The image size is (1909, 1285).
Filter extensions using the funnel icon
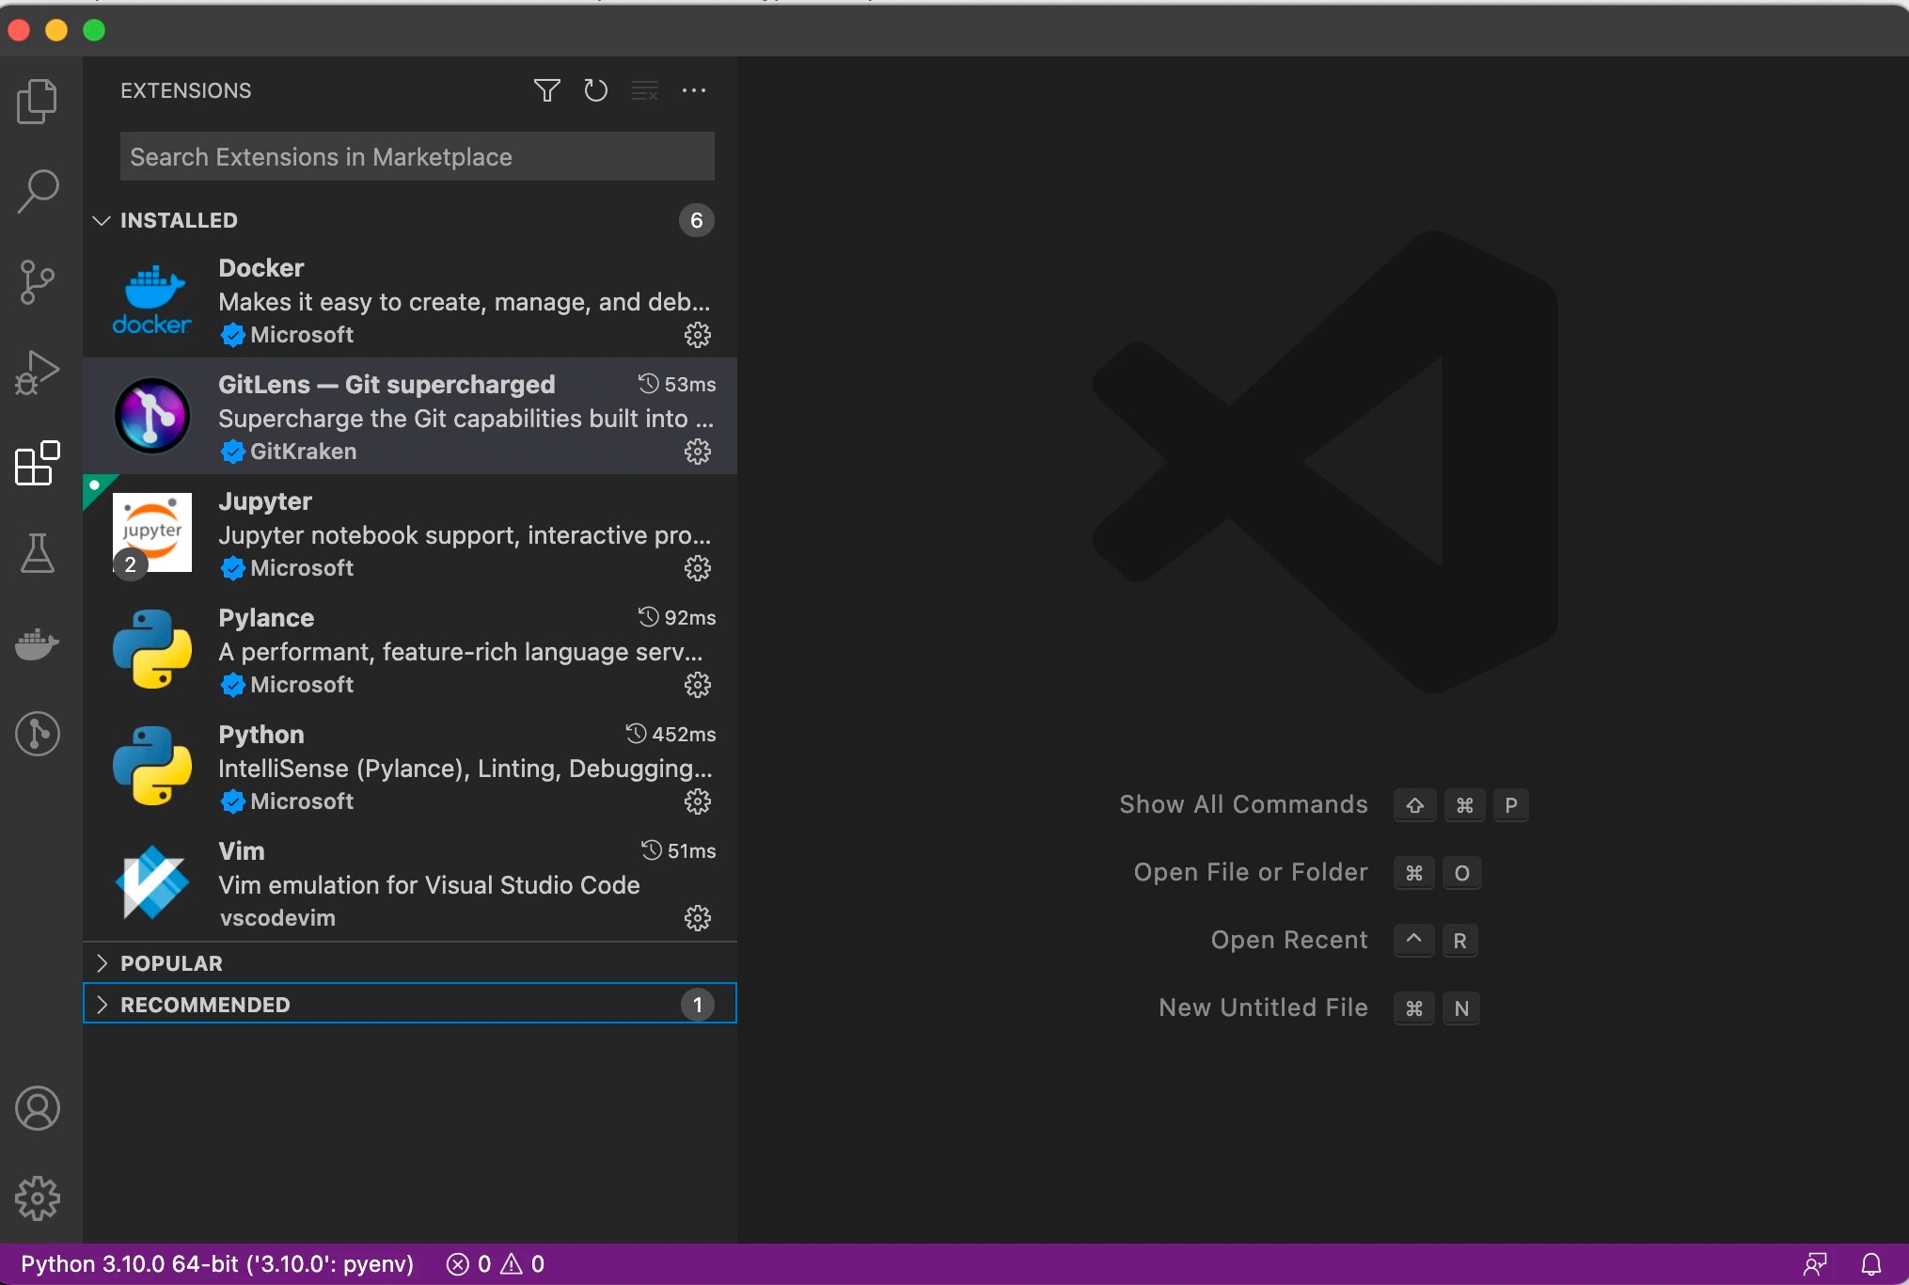(546, 90)
